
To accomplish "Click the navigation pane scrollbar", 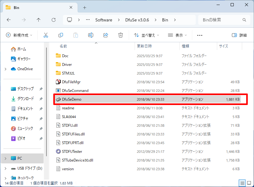I will [46, 102].
